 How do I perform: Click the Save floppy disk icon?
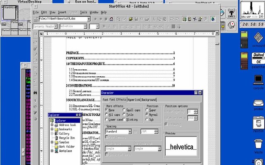[136, 19]
